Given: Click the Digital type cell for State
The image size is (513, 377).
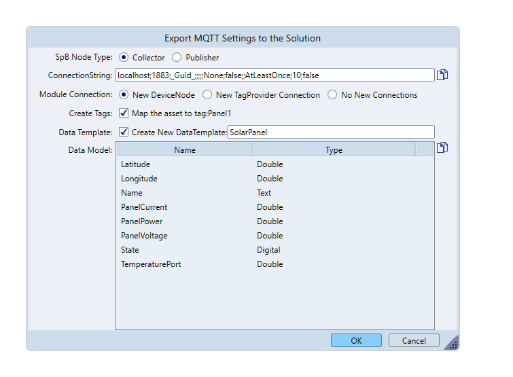Looking at the screenshot, I should point(268,250).
